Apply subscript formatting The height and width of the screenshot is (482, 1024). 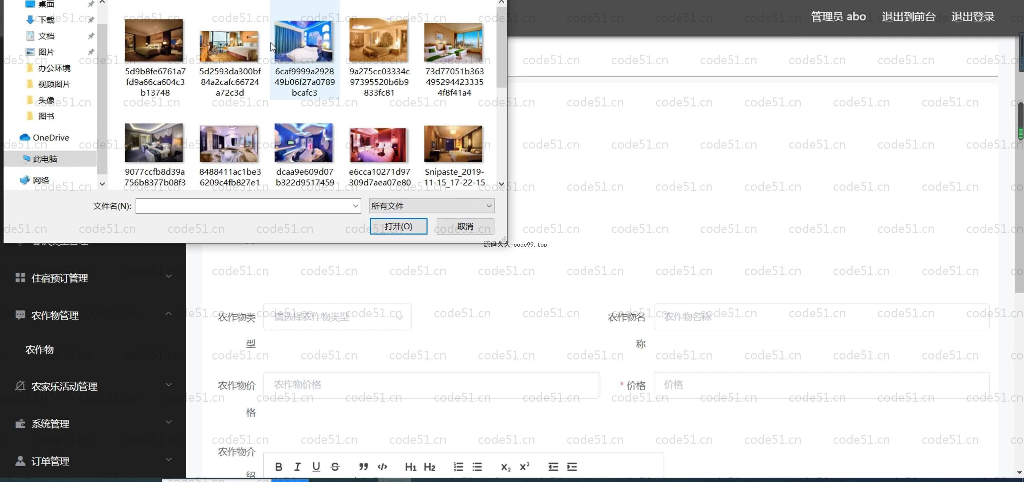(x=506, y=467)
